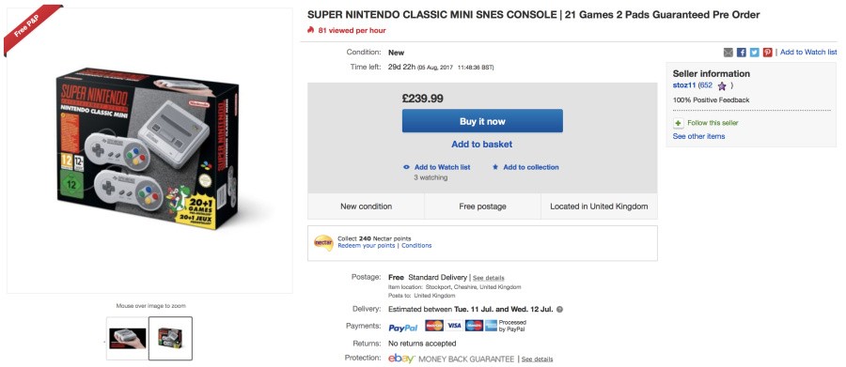Viewport: 846px width, 367px height.
Task: Share listing on Twitter
Action: 754,53
